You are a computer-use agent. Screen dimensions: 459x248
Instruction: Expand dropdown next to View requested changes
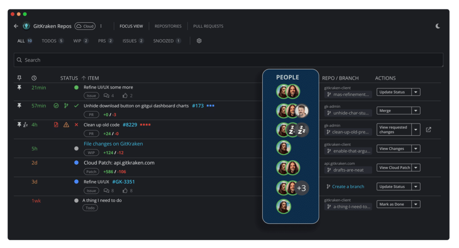point(416,129)
